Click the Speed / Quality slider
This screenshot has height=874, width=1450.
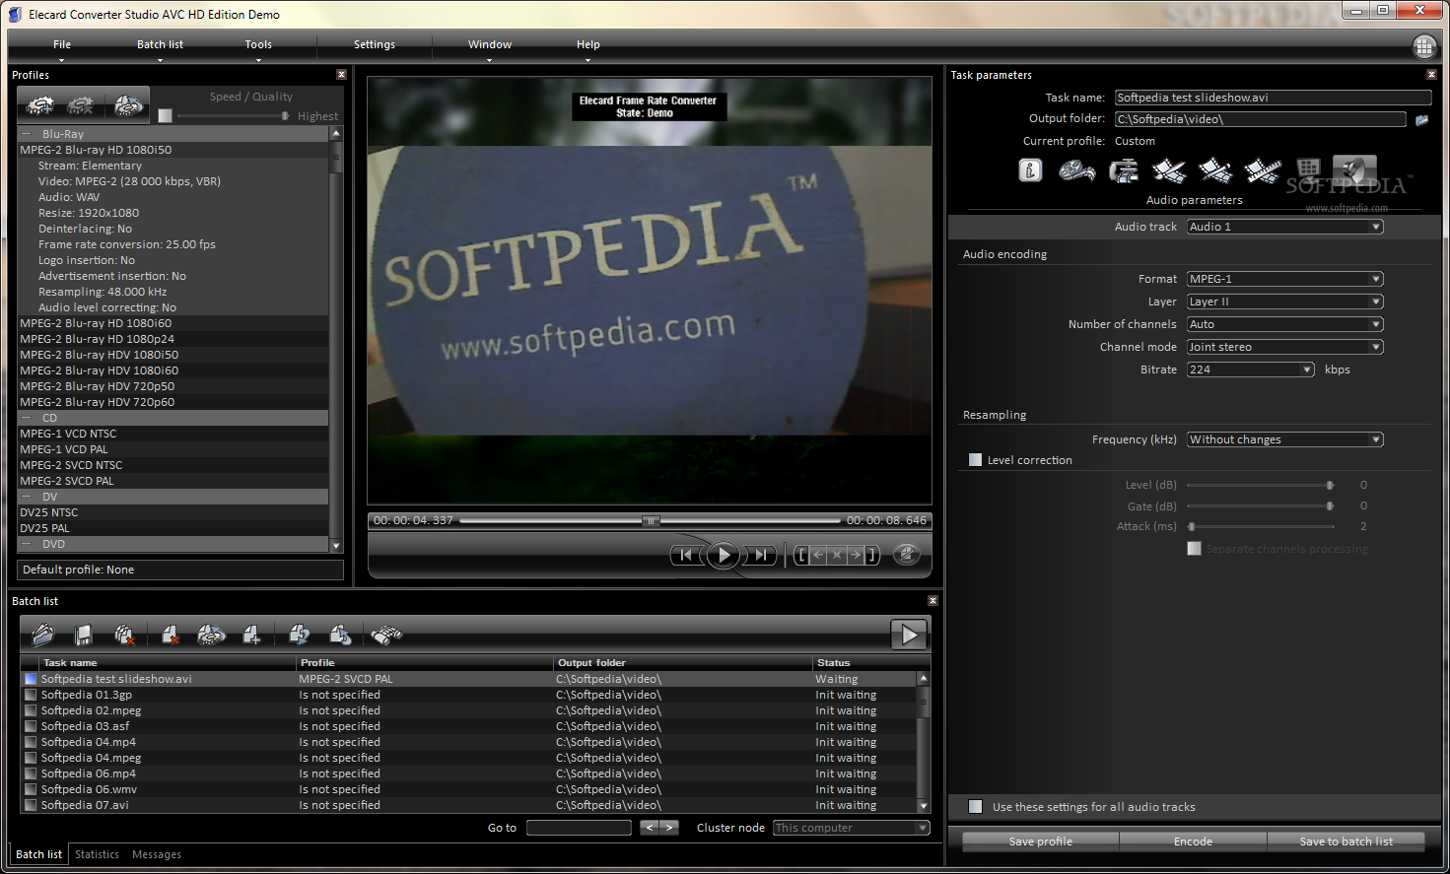point(234,116)
